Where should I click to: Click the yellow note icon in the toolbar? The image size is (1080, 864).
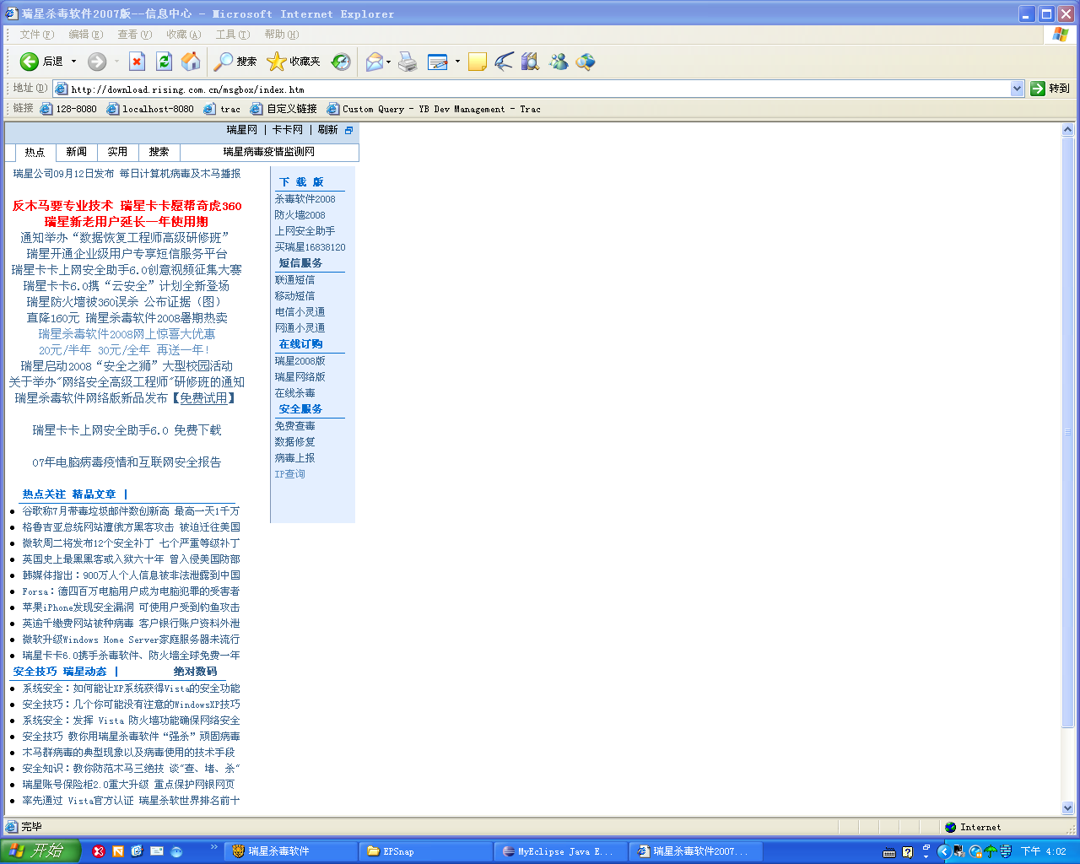(478, 62)
